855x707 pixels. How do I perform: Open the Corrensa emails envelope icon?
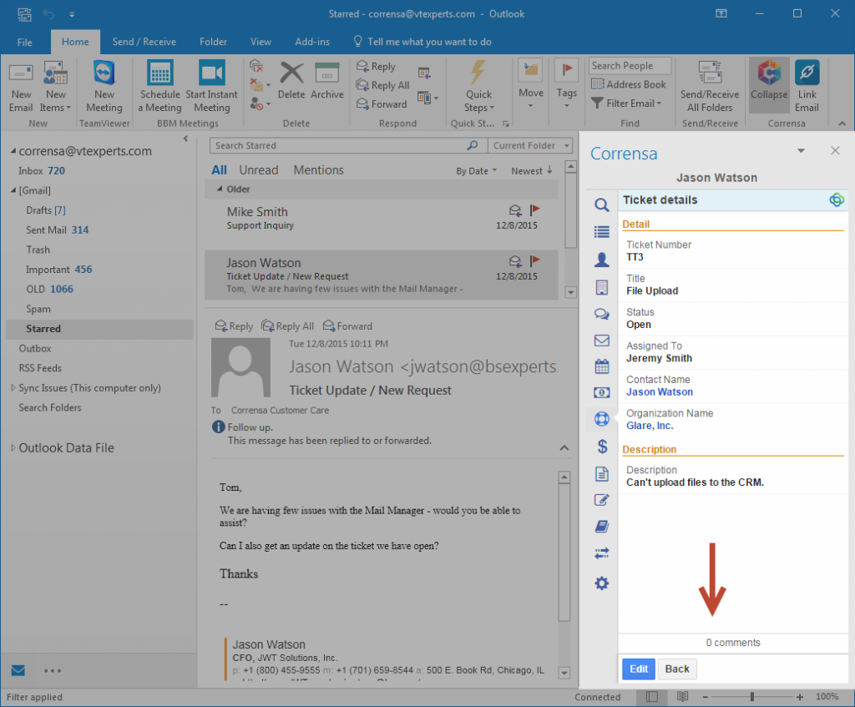(601, 341)
